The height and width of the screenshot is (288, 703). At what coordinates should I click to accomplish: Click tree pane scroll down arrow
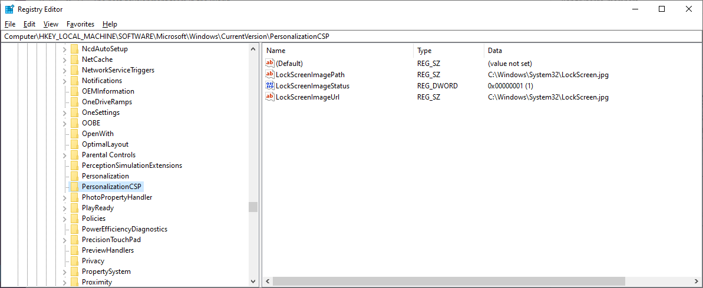pos(253,282)
